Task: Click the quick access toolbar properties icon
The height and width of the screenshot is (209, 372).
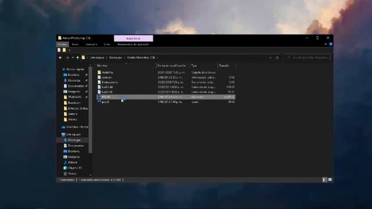Action: click(59, 50)
